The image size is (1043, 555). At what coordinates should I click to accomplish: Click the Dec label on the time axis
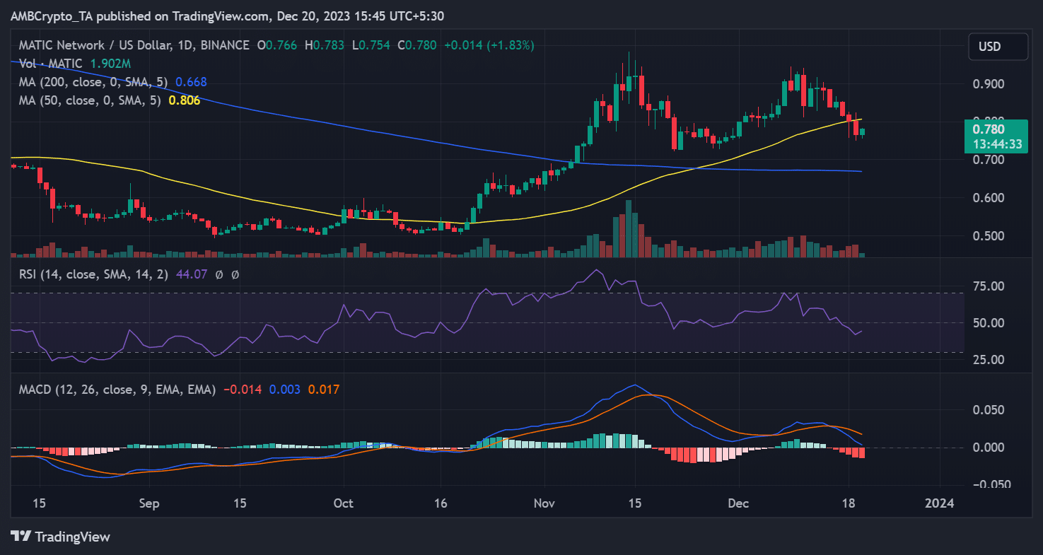(738, 504)
